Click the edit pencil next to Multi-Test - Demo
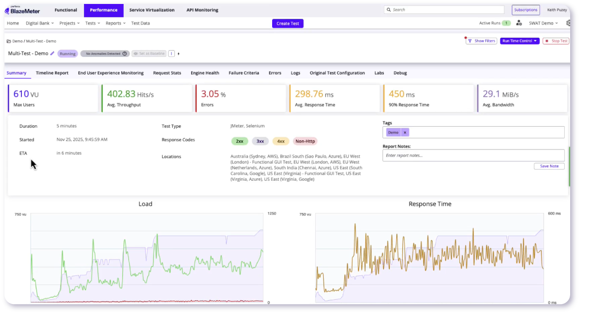Screen dimensions: 592x314 tap(53, 53)
